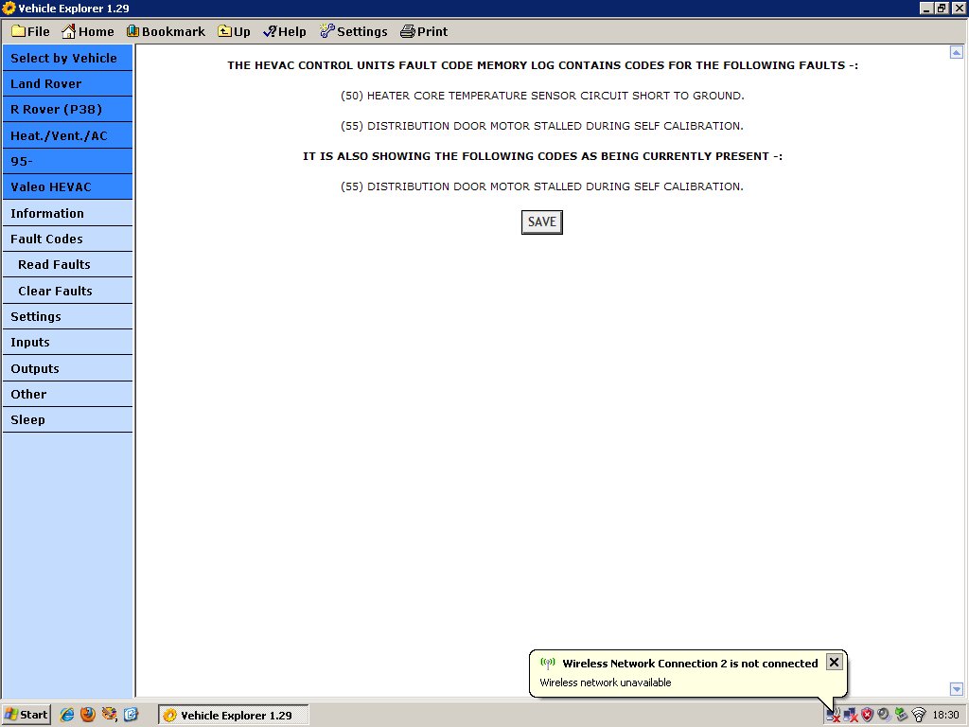
Task: Open Heat./Vent./AC sidebar item
Action: click(x=67, y=135)
